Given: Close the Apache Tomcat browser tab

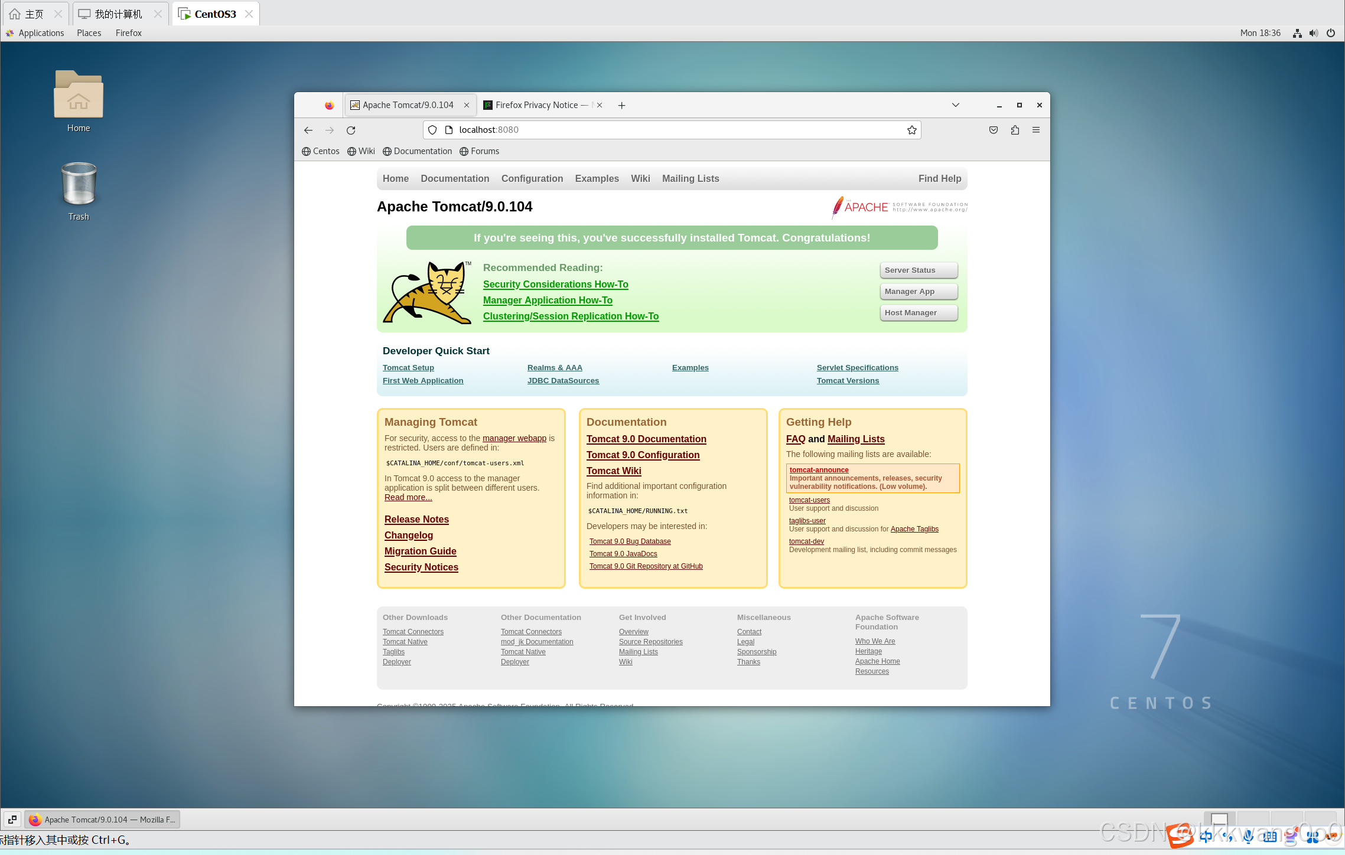Looking at the screenshot, I should (467, 105).
